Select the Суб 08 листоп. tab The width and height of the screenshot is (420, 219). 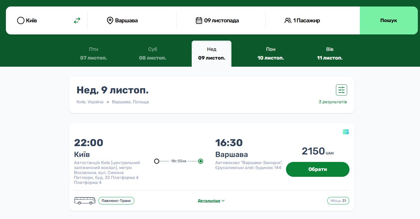[153, 53]
